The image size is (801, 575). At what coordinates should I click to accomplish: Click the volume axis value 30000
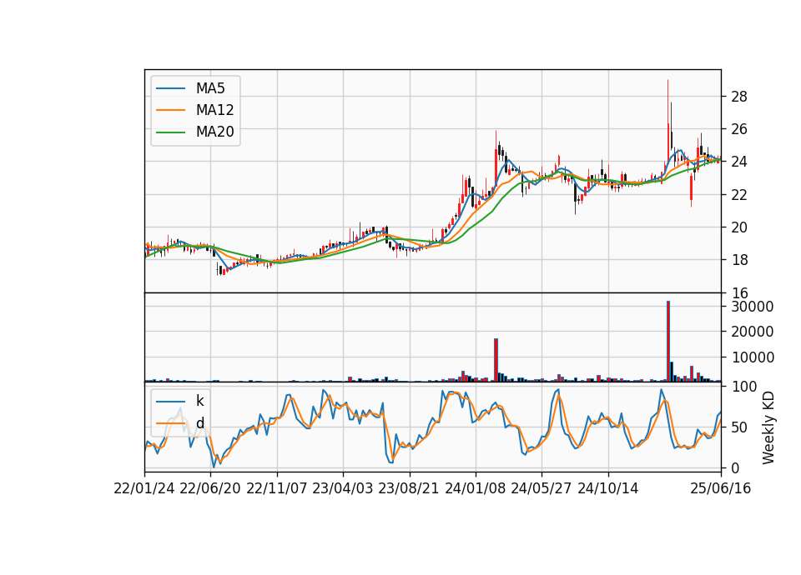753,307
